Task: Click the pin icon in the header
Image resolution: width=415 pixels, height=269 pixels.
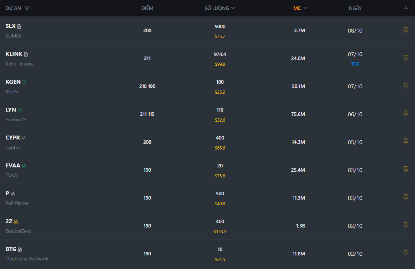Action: coord(406,8)
